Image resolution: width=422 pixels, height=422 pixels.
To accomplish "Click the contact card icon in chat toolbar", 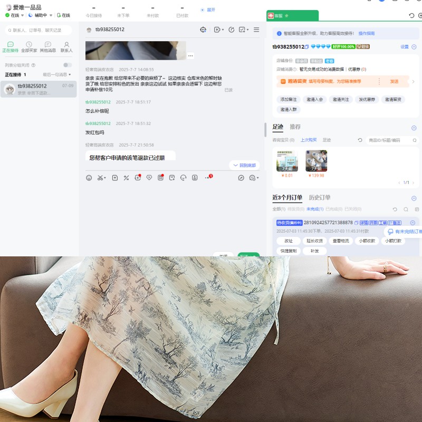I will (195, 178).
